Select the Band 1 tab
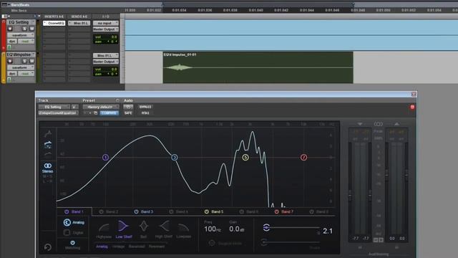 coord(74,211)
